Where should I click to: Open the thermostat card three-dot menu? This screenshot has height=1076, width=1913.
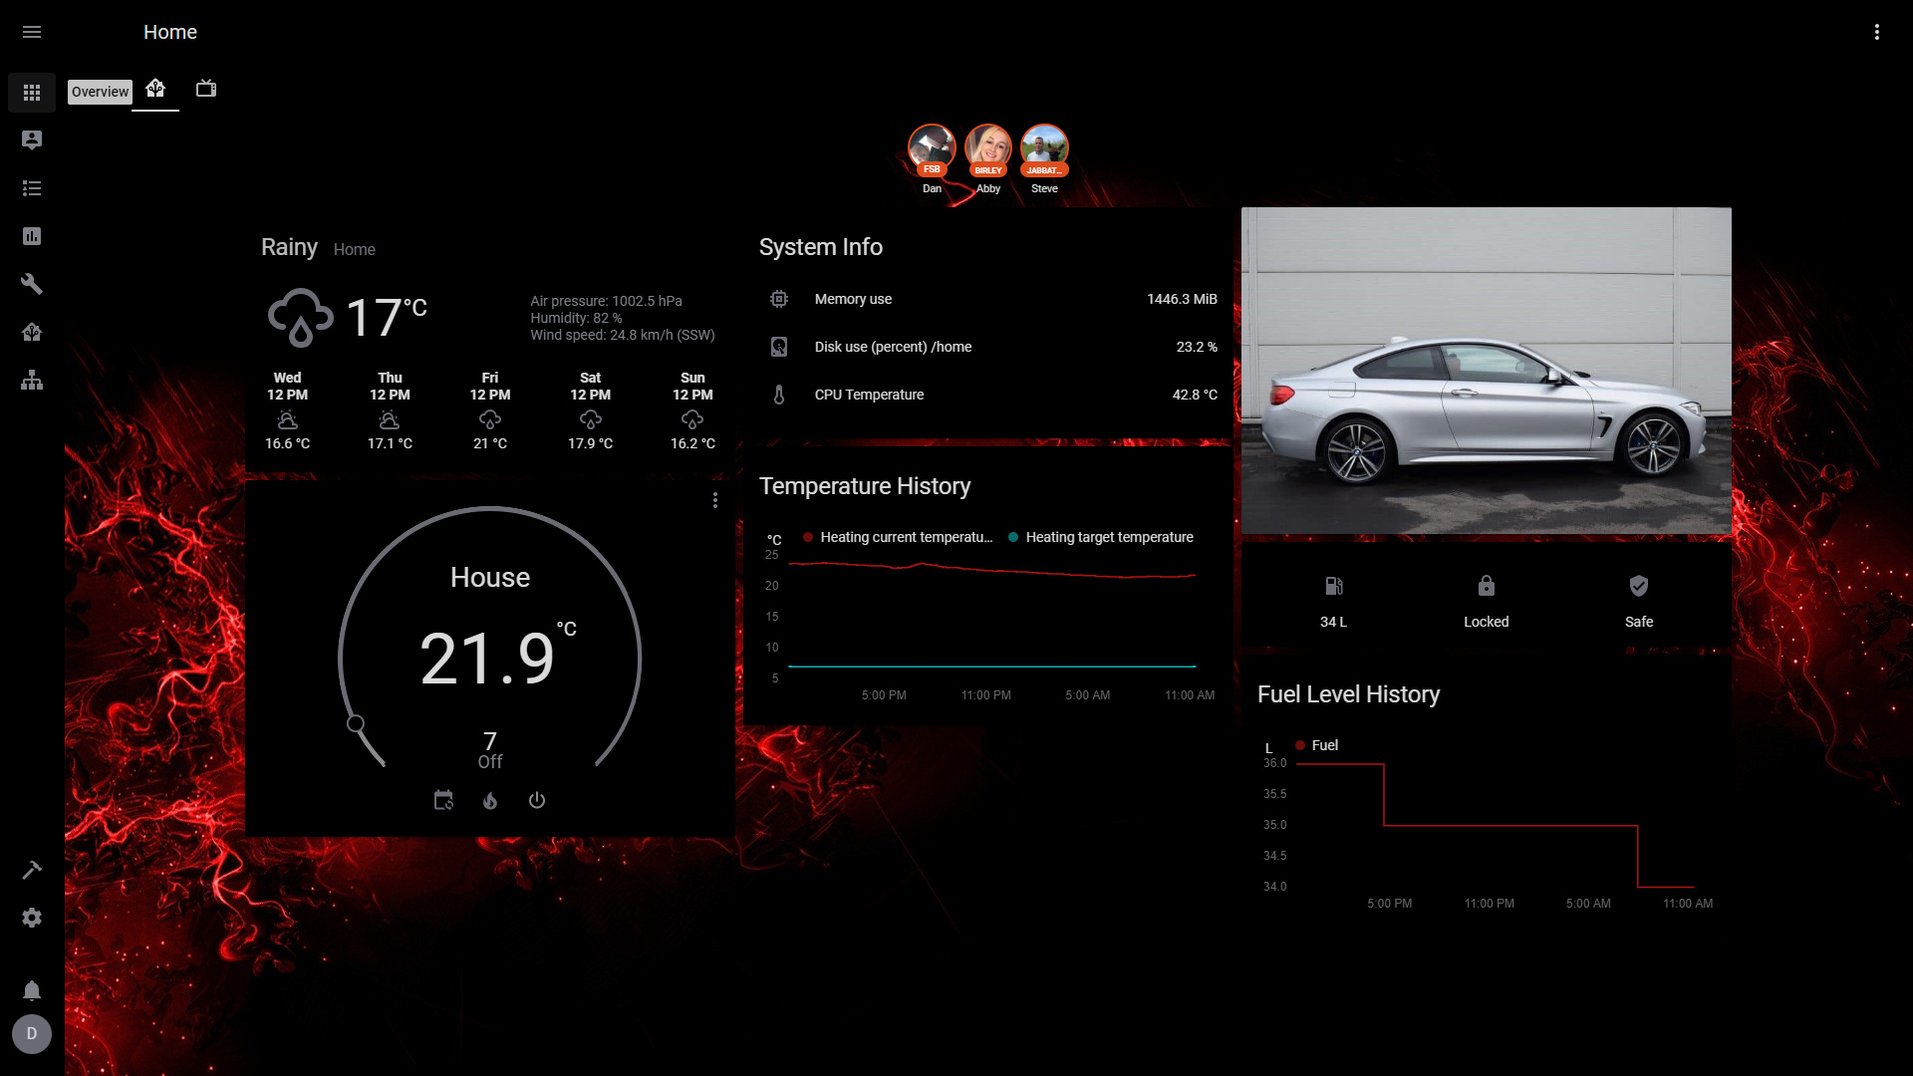(x=715, y=500)
